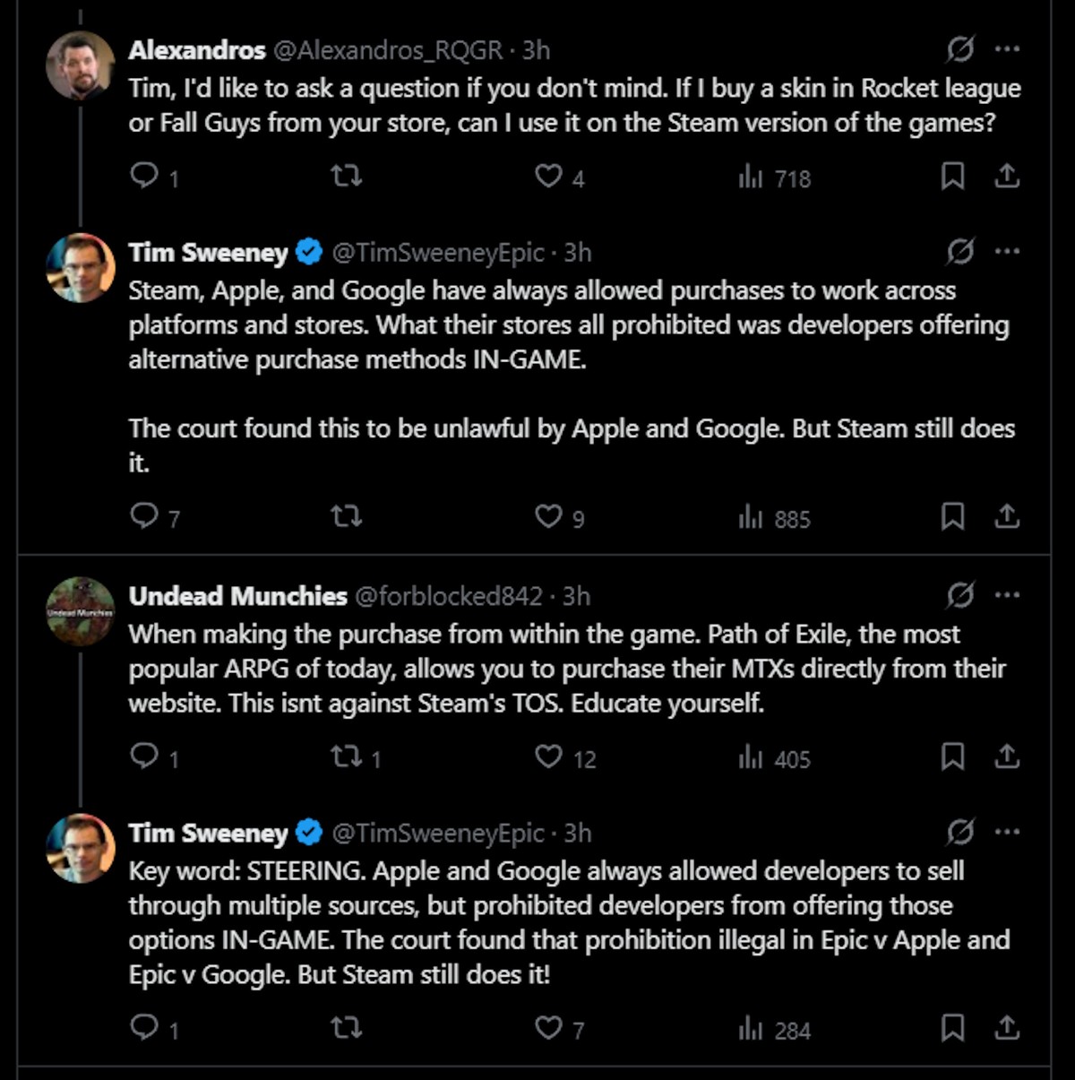Image resolution: width=1075 pixels, height=1080 pixels.
Task: Open the @Alexandros_RQGR profile handle
Action: point(387,50)
